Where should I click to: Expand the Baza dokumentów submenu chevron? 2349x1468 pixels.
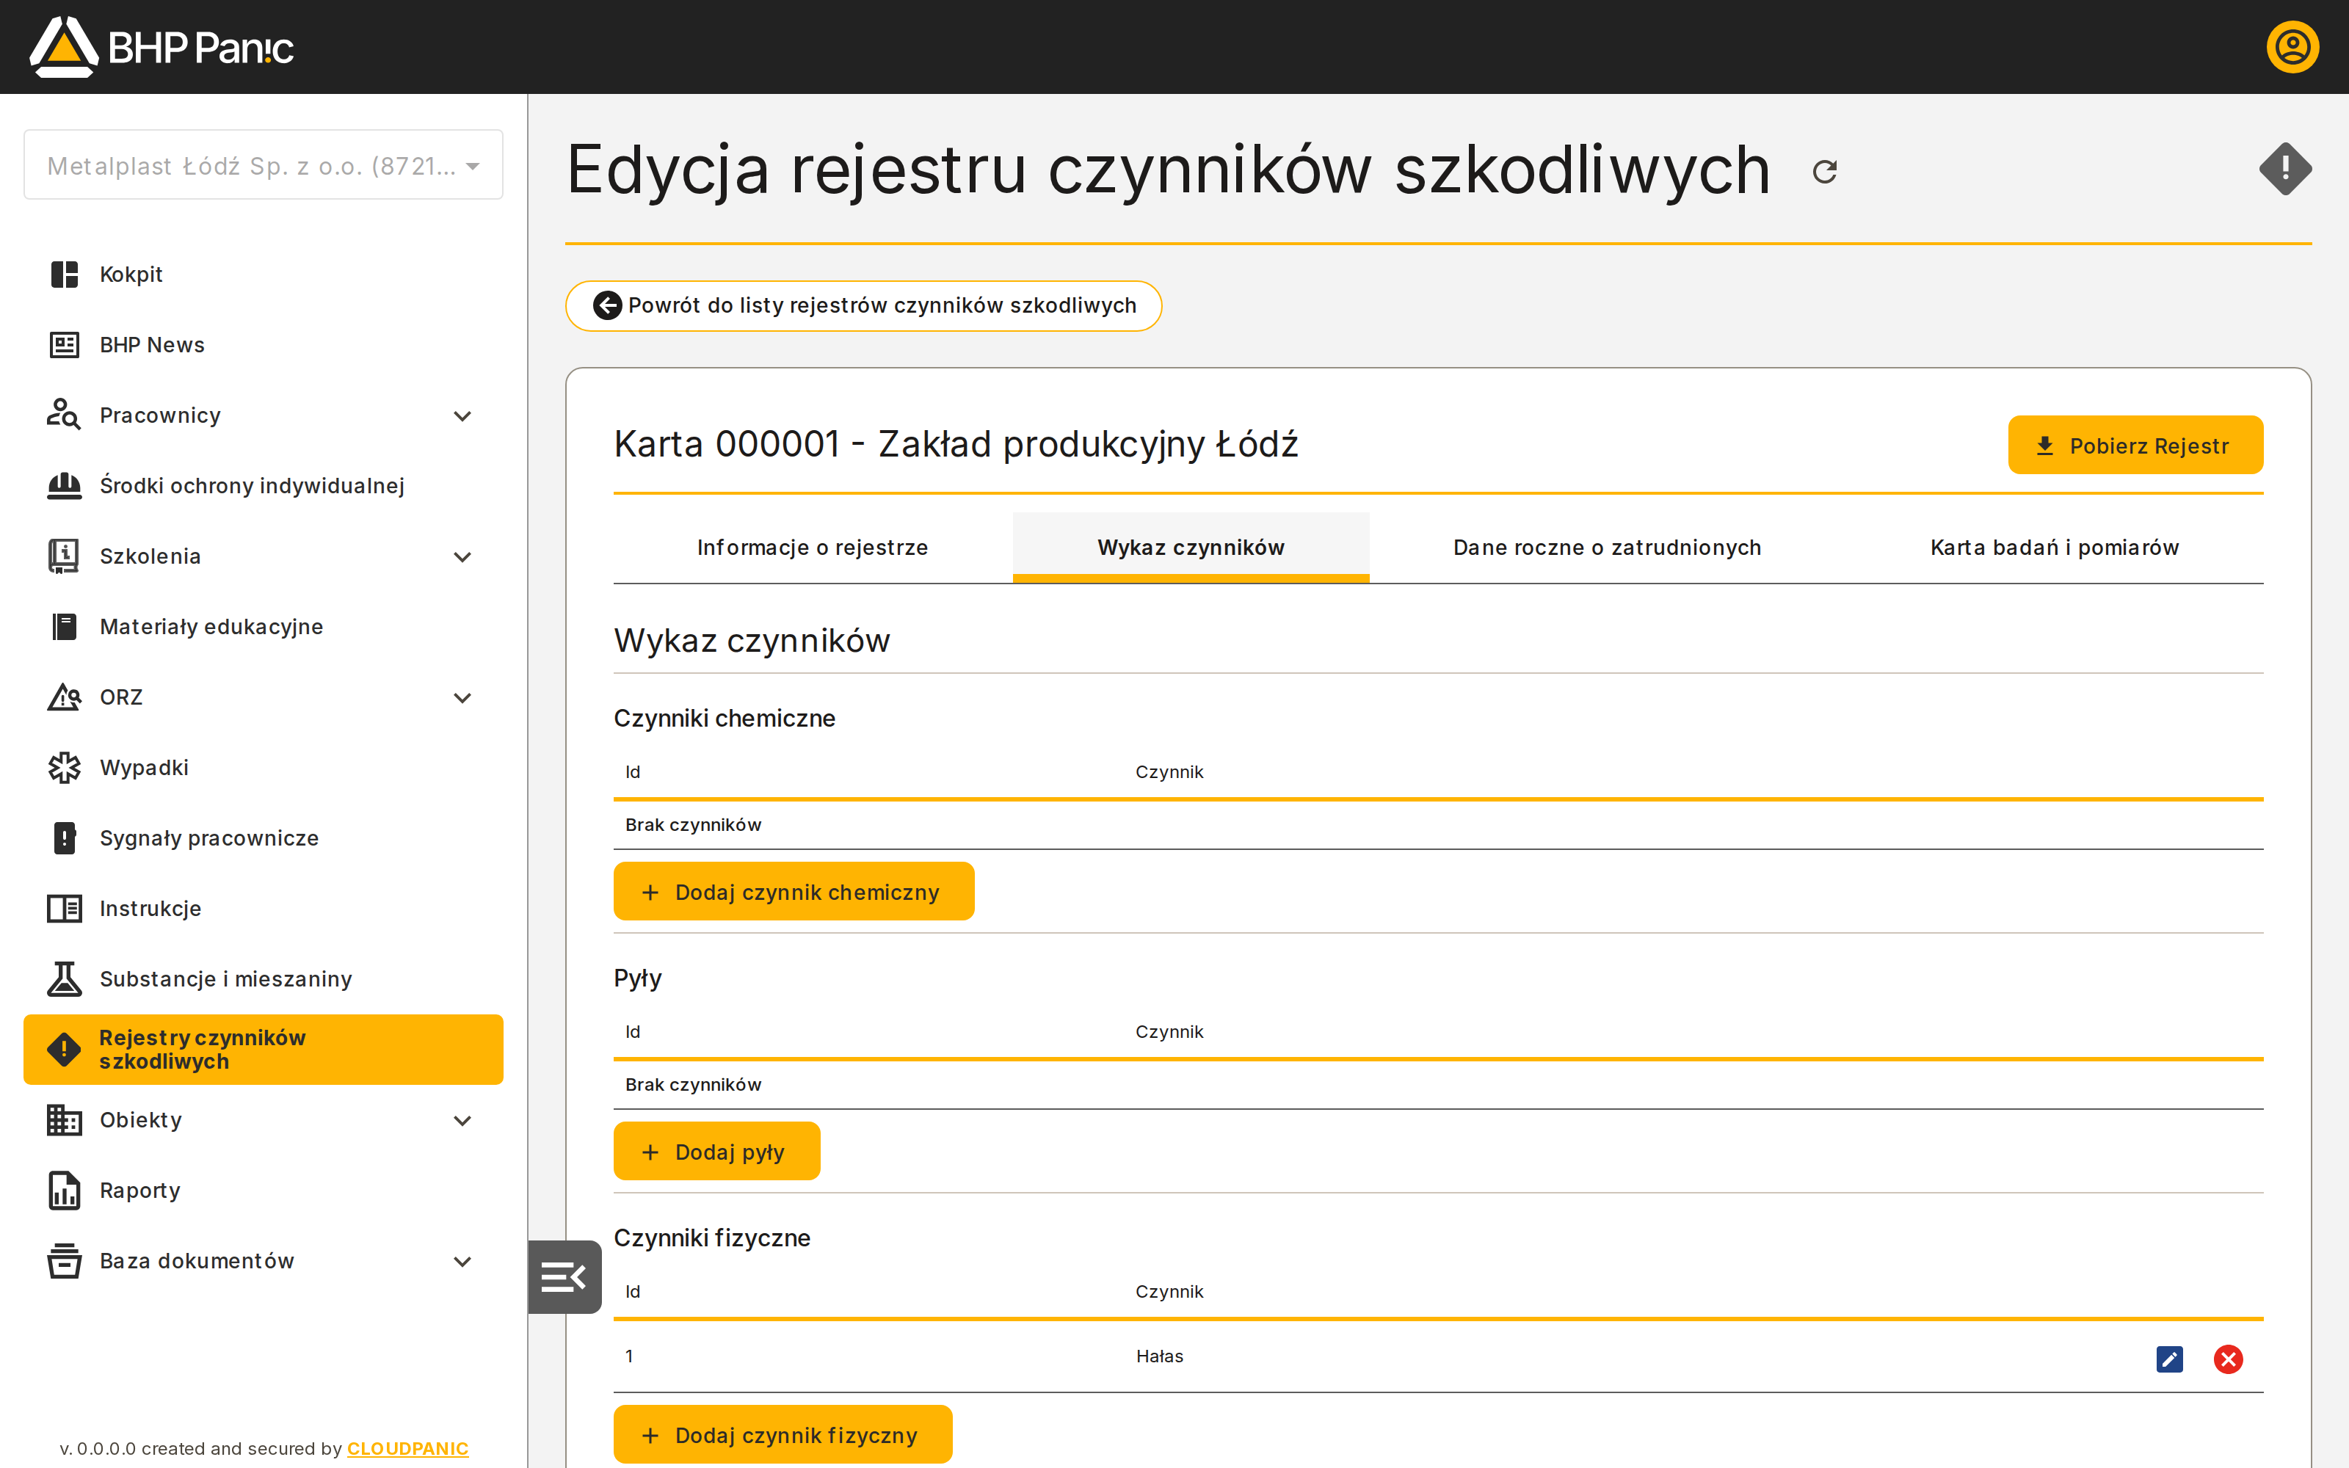[463, 1262]
